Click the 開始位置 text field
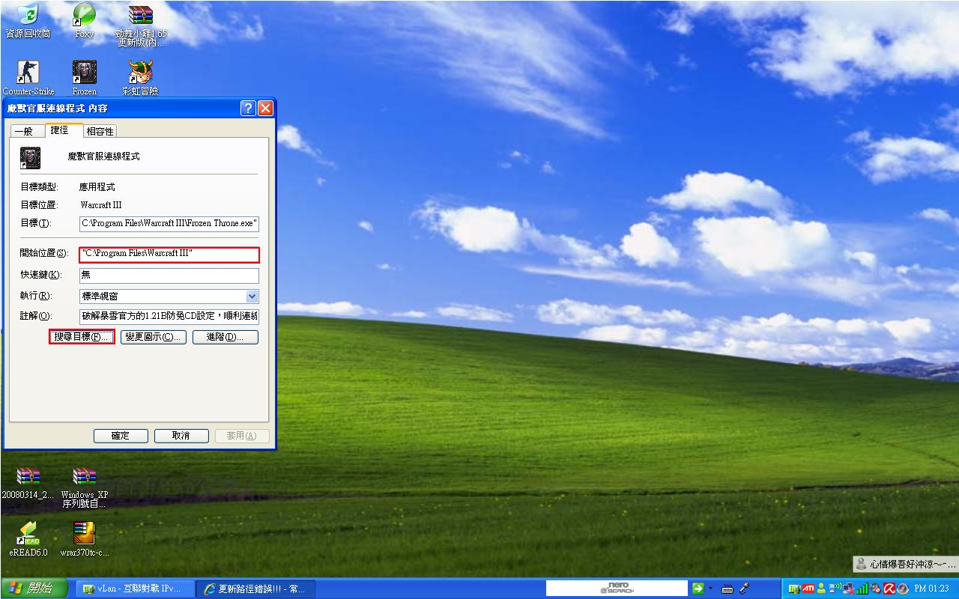Screen dimensions: 959x599 169,255
